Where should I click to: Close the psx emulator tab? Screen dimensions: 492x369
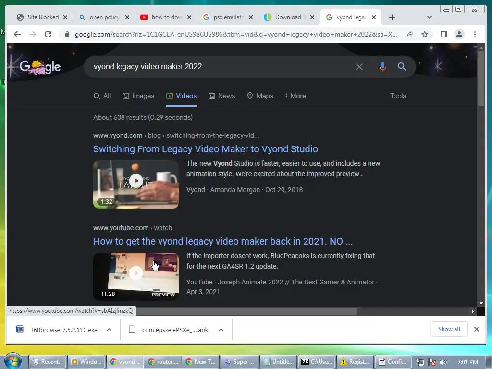tap(251, 17)
